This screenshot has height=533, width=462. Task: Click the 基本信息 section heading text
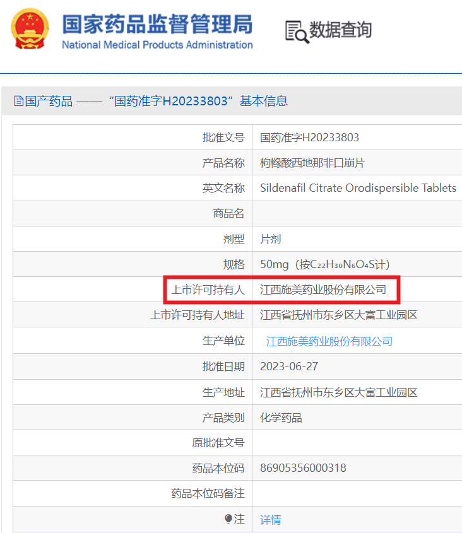[x=263, y=101]
